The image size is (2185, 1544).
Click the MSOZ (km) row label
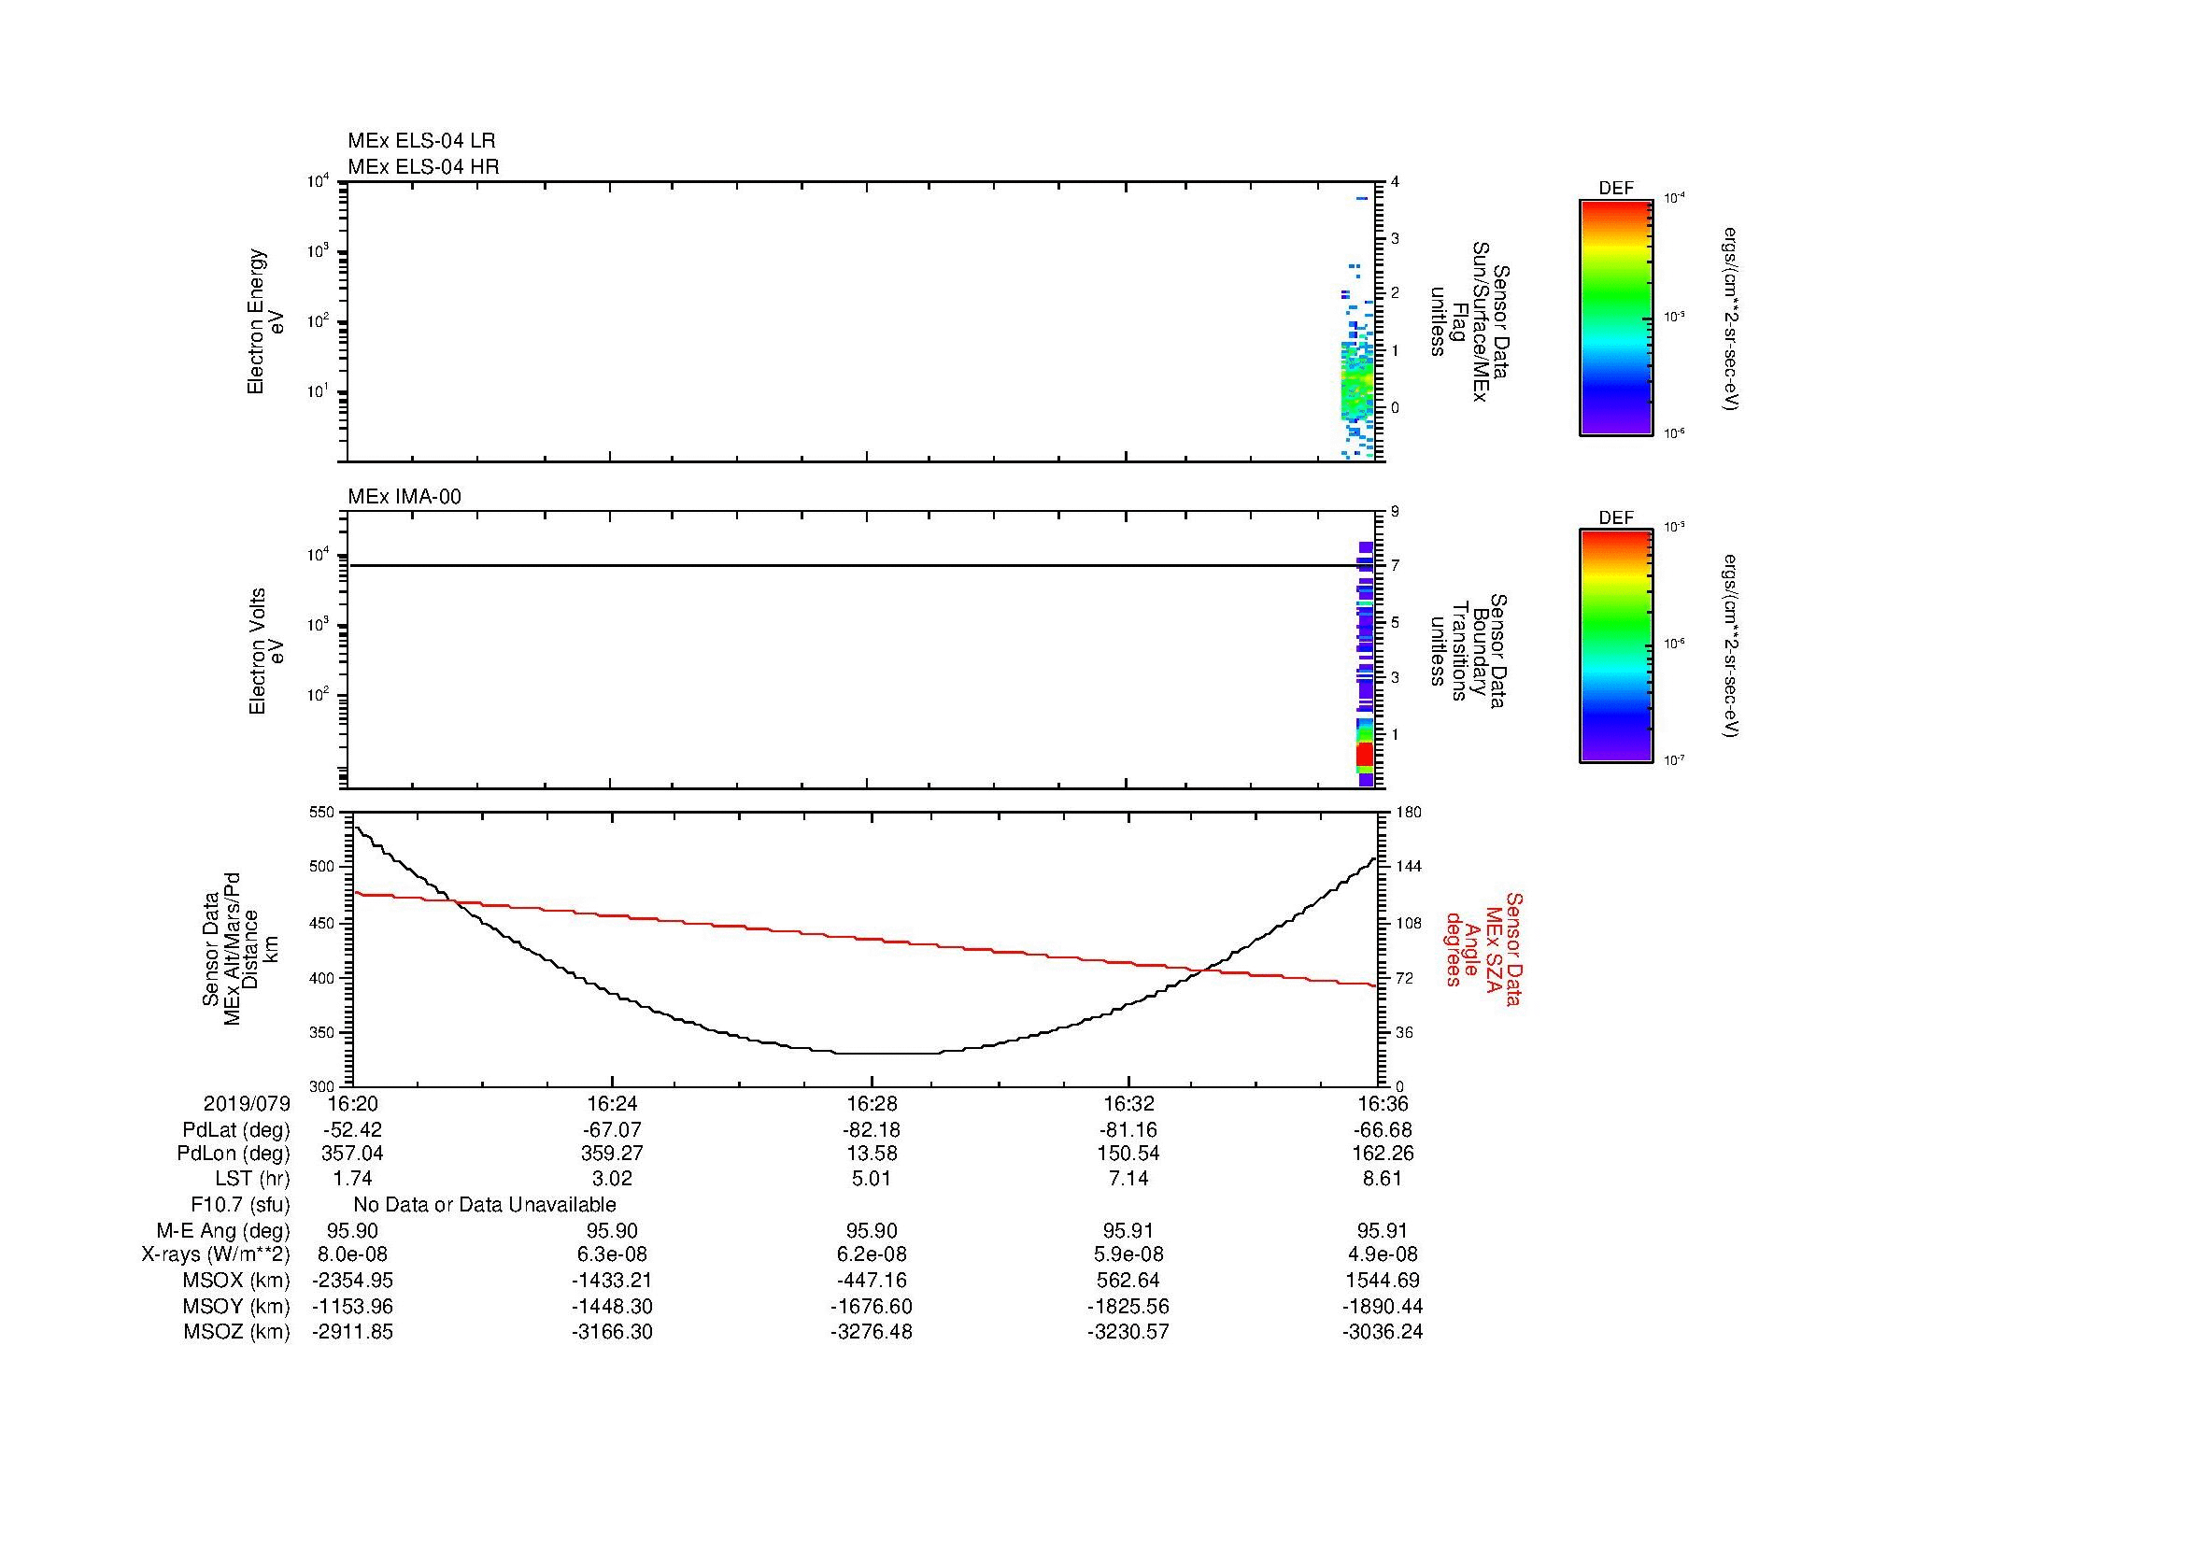236,1332
